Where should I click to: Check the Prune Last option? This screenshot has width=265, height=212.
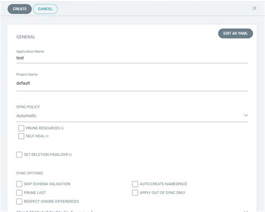(19, 192)
